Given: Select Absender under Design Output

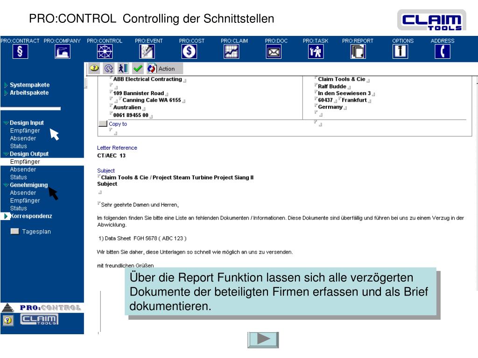Looking at the screenshot, I should 23,170.
